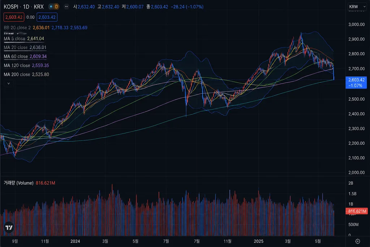Collapse the indicator legend with the chevron

[9, 83]
